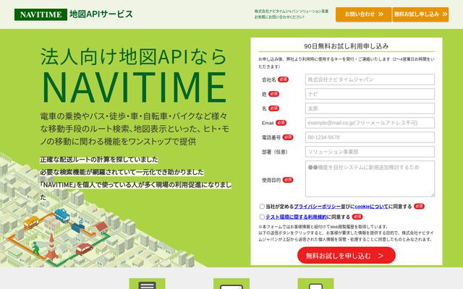Viewport: 463px width, 289px height.
Task: Click the 必要な検索機能が網羅されていて testimonial line
Action: (x=122, y=172)
